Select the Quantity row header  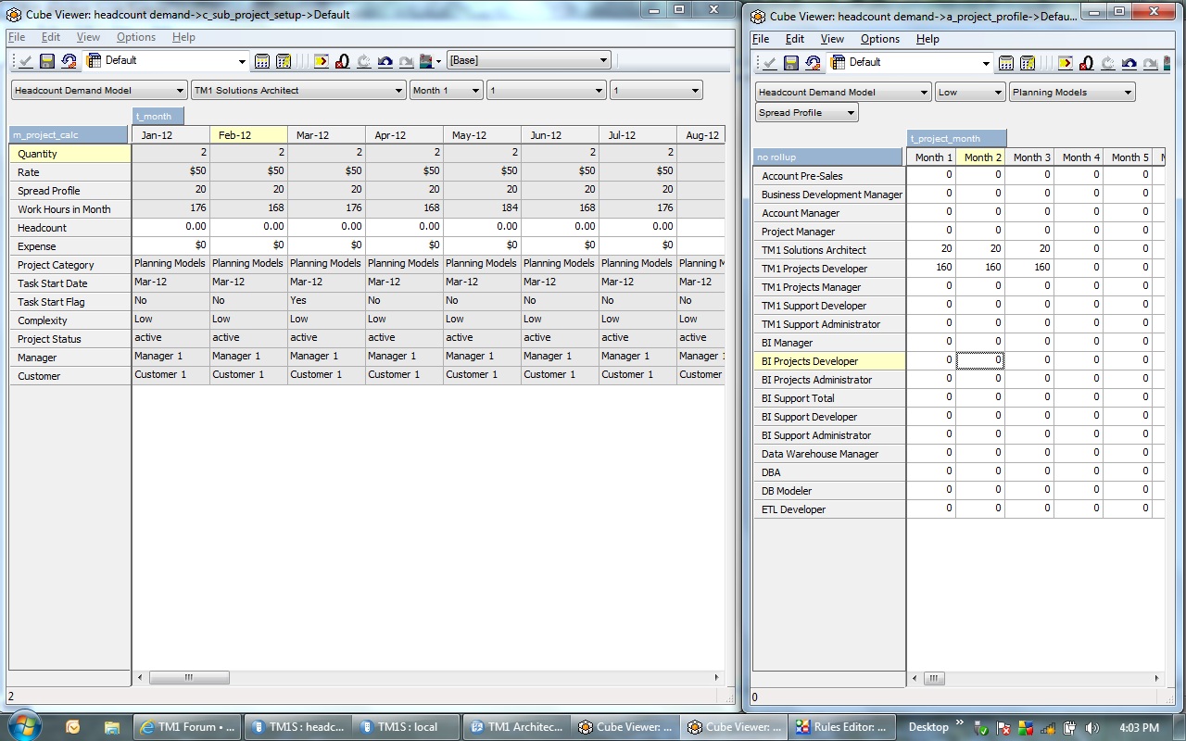pyautogui.click(x=69, y=154)
